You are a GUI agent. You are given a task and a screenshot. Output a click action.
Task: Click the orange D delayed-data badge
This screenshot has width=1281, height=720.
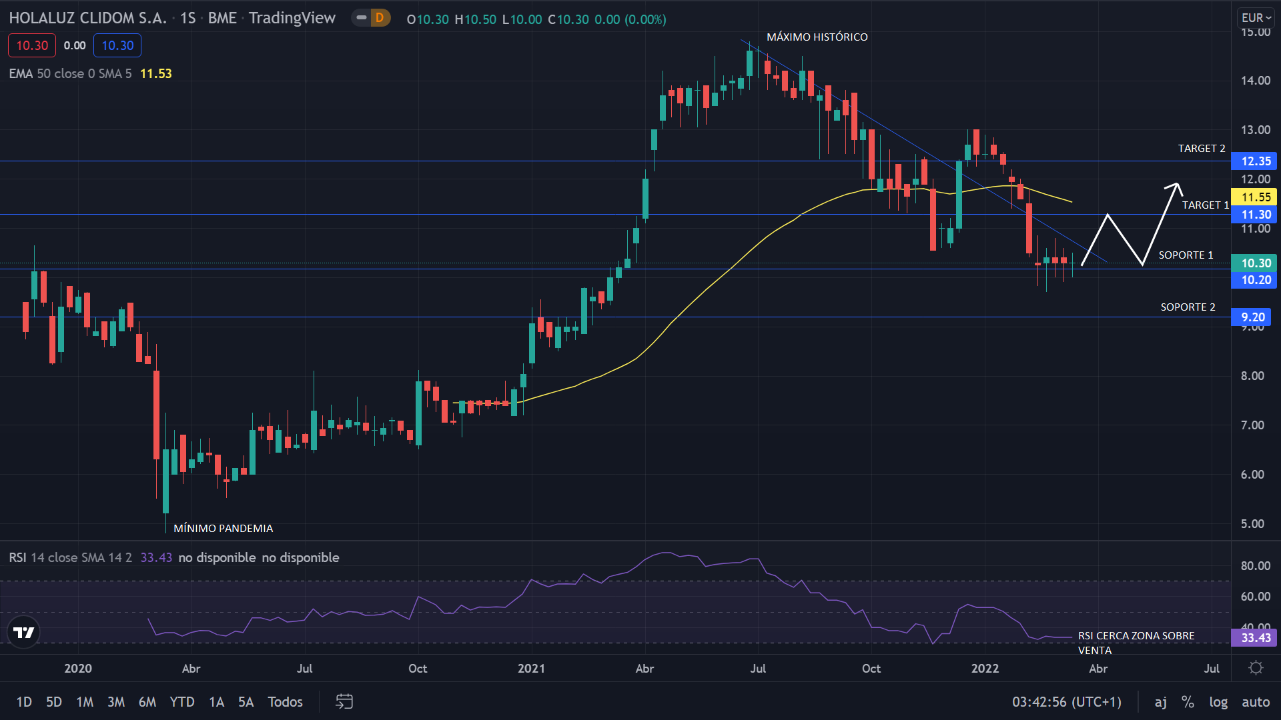380,18
